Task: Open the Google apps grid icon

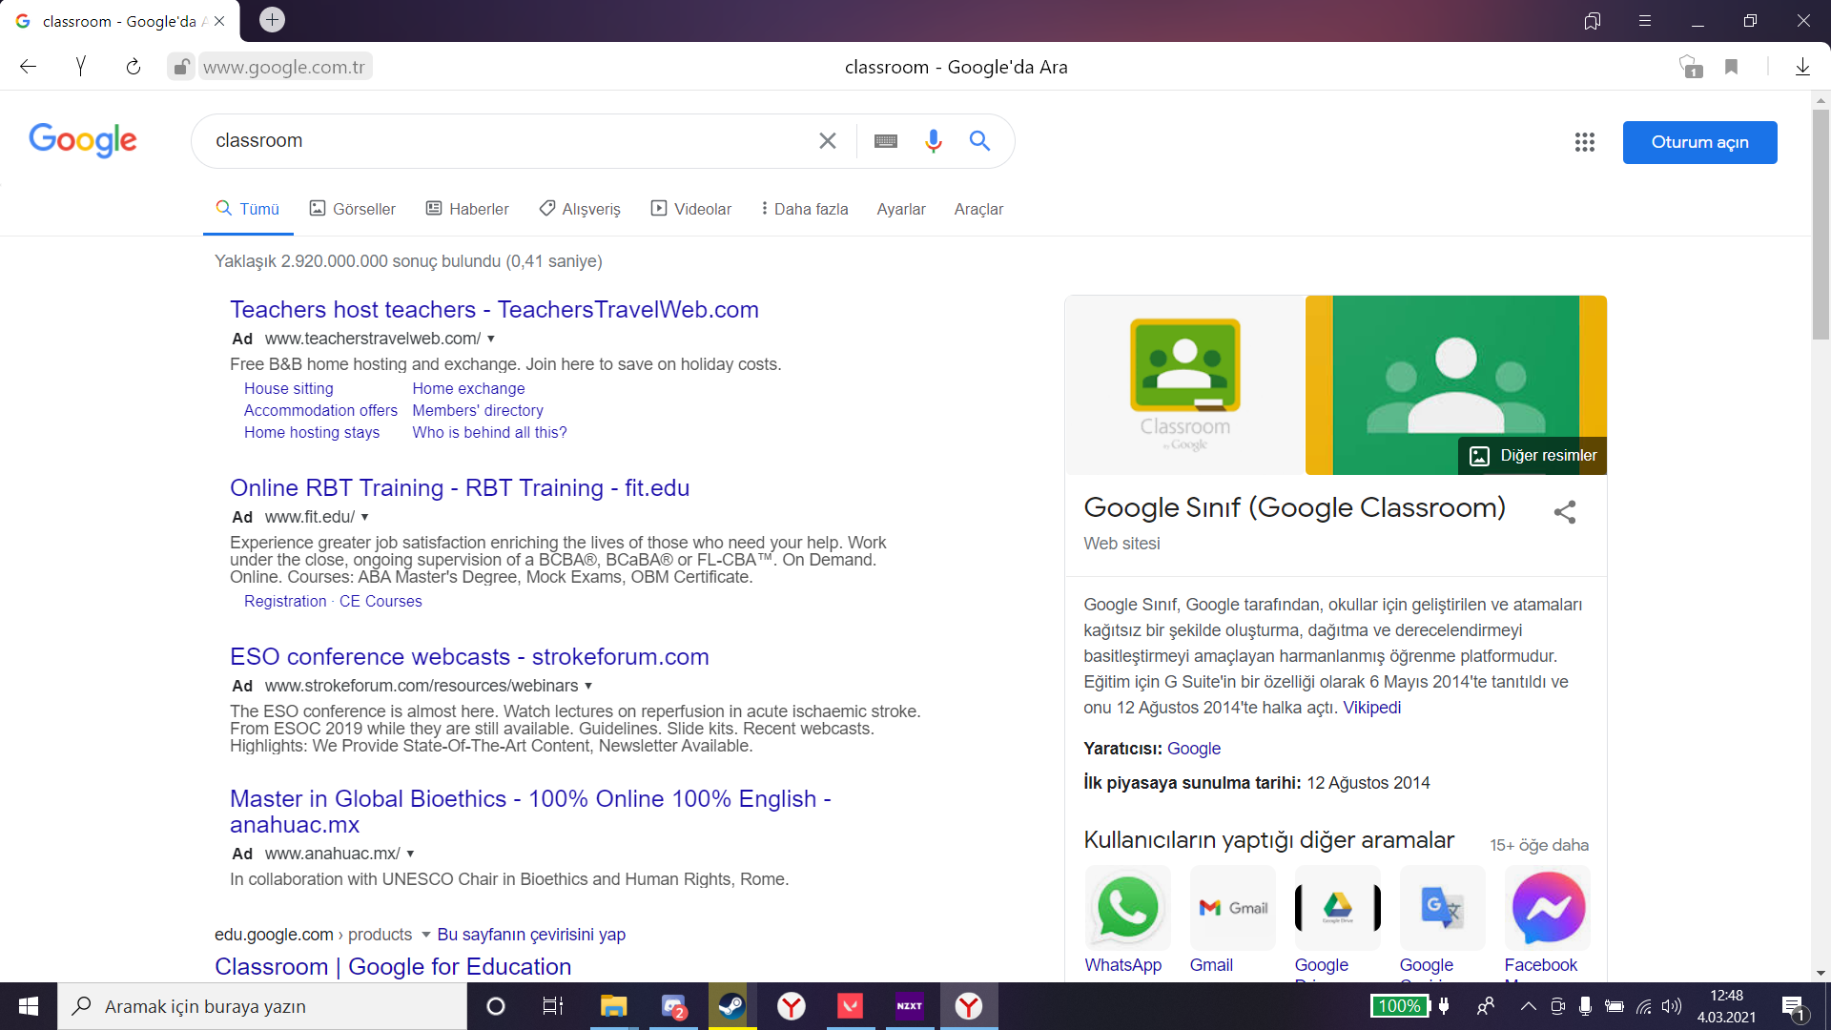Action: 1584,142
